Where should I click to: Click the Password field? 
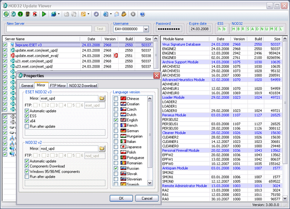click(169, 29)
